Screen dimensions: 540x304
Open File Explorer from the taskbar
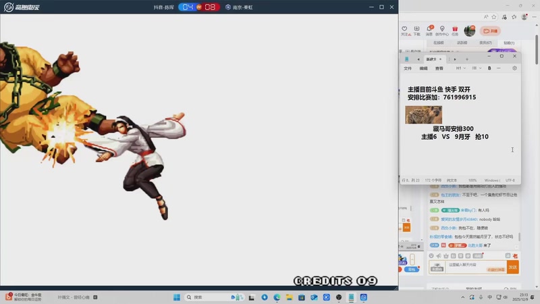290,297
